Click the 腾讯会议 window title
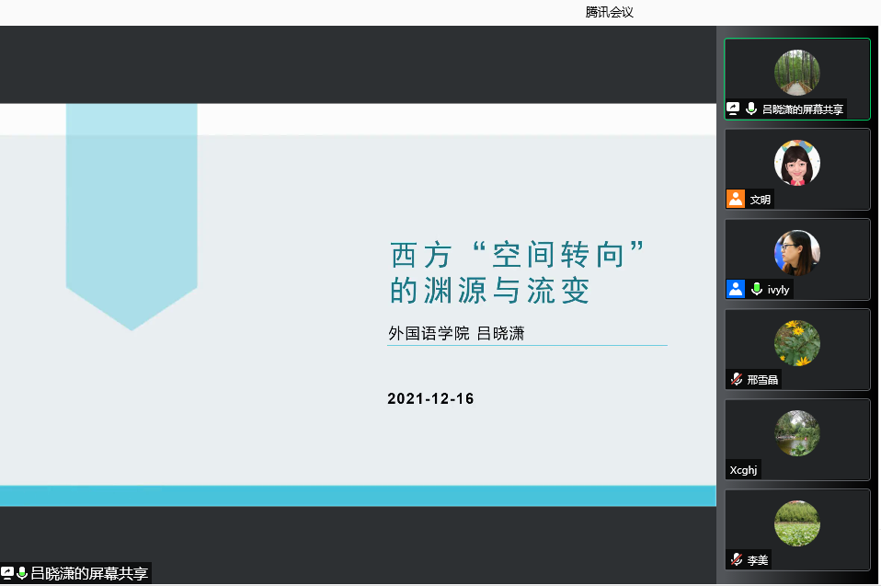 (610, 12)
